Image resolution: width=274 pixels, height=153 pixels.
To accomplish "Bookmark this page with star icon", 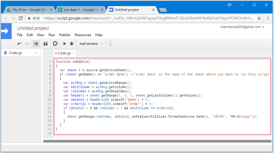I will (259, 18).
